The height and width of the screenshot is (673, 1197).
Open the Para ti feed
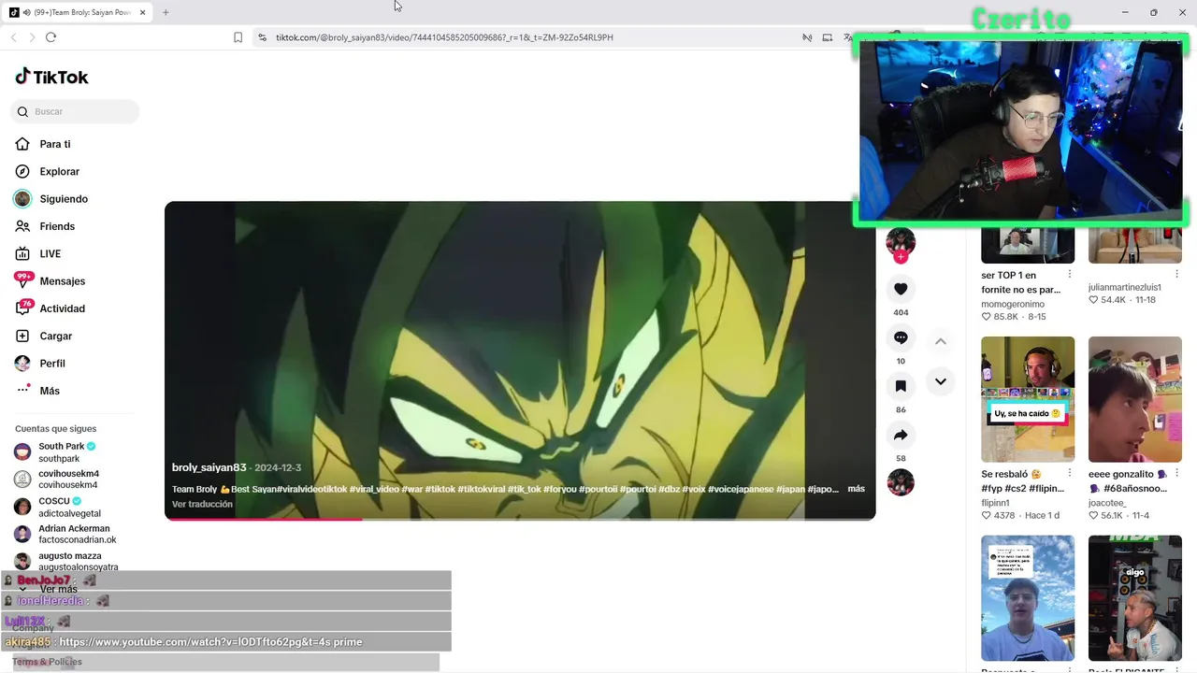(54, 144)
